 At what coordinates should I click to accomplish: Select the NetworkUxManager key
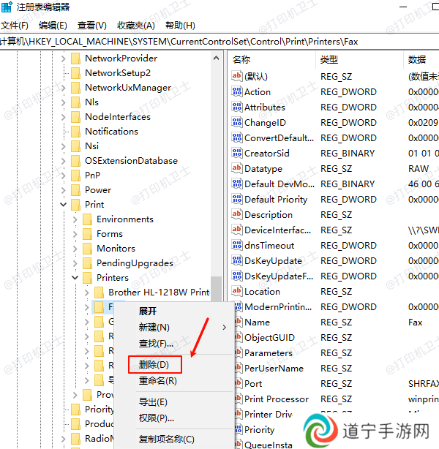pyautogui.click(x=128, y=88)
